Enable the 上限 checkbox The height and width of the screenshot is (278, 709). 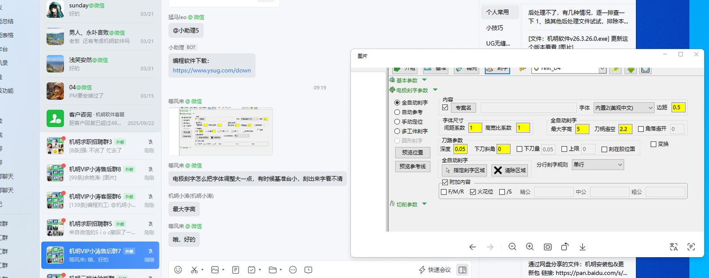pos(565,149)
